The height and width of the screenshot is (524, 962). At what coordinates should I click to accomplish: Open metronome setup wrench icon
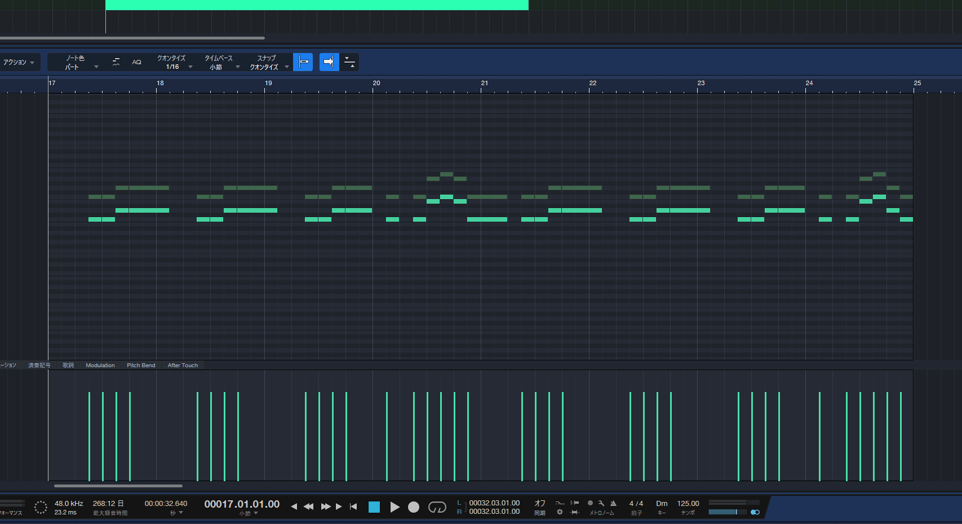click(601, 503)
